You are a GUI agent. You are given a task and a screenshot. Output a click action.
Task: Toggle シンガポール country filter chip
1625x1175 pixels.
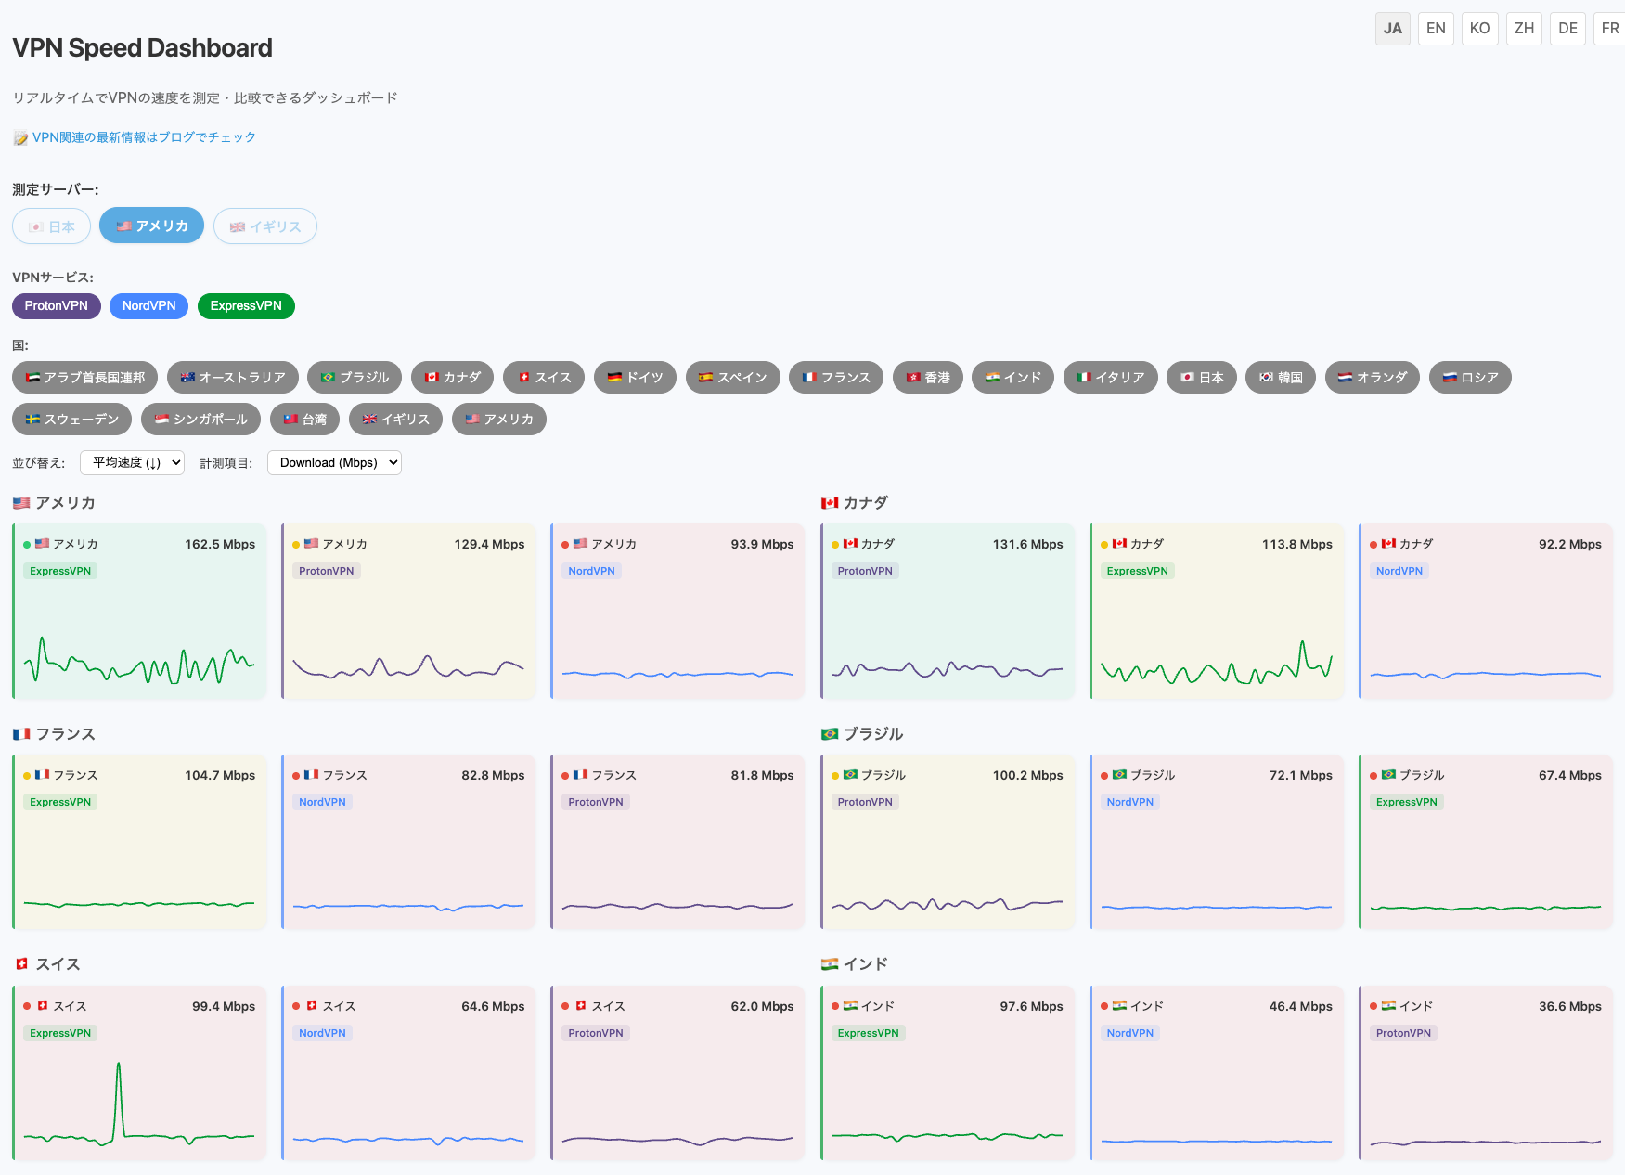point(201,420)
